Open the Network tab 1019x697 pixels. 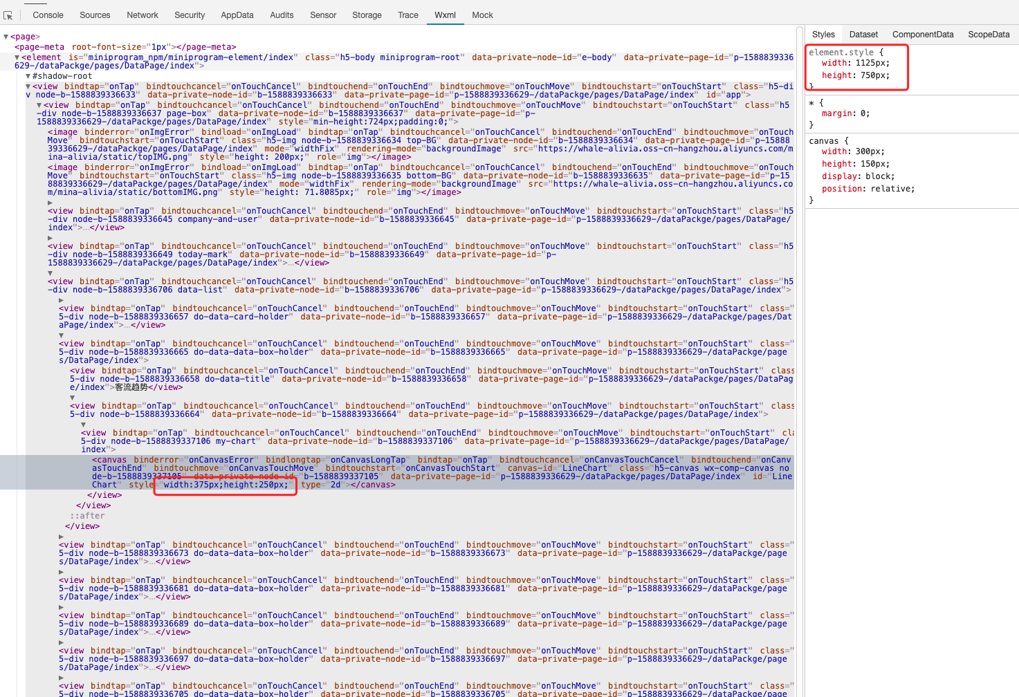143,15
